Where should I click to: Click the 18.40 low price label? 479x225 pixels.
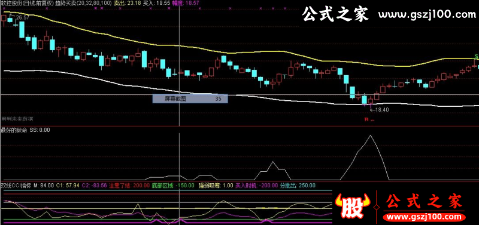pyautogui.click(x=382, y=110)
